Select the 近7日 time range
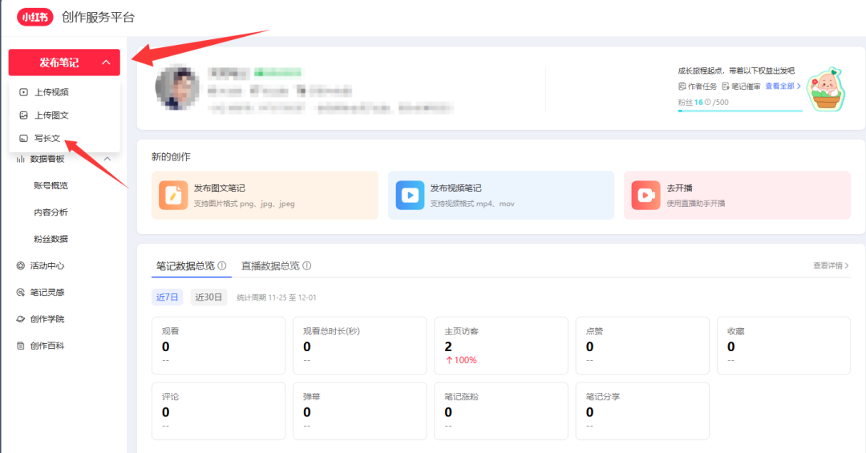 [168, 297]
